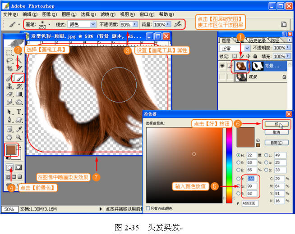Open the 流量 100% slider arrow
The width and height of the screenshot is (295, 234).
coord(168,24)
